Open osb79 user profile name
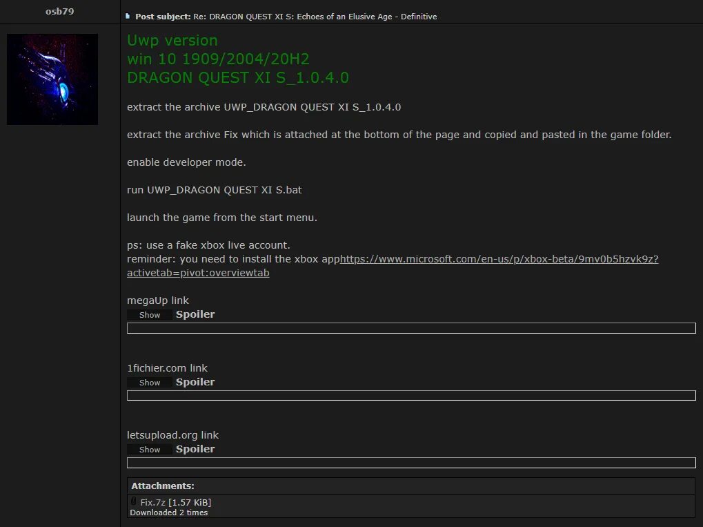Screen dimensions: 703x527 tap(59, 11)
